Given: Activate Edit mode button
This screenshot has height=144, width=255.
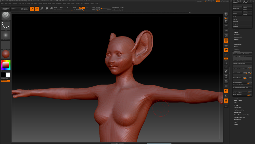Looking at the screenshot, I should pos(32,9).
